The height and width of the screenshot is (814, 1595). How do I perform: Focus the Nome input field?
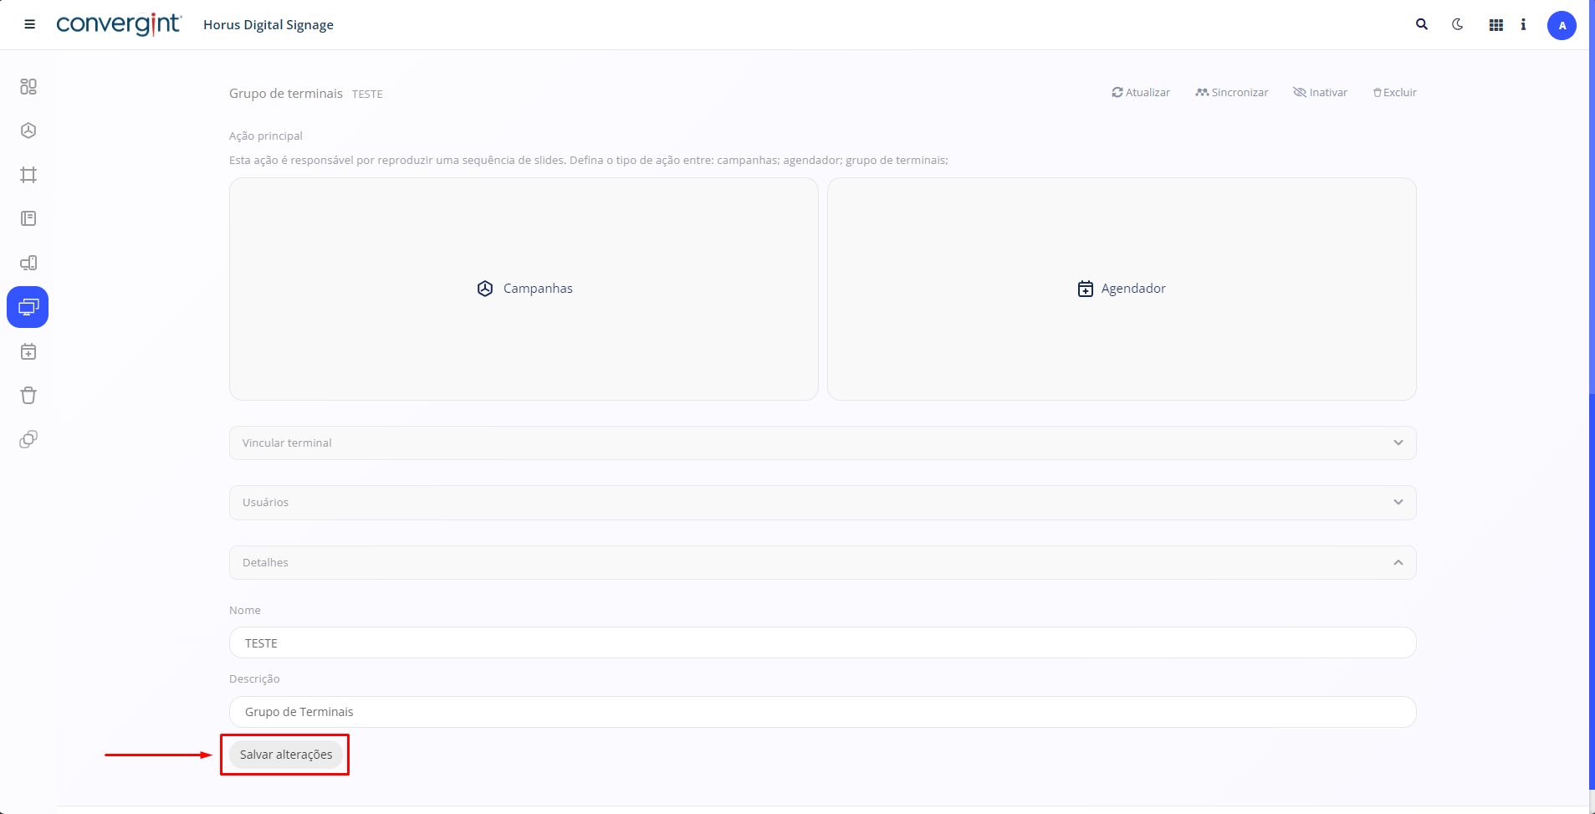[x=821, y=642]
